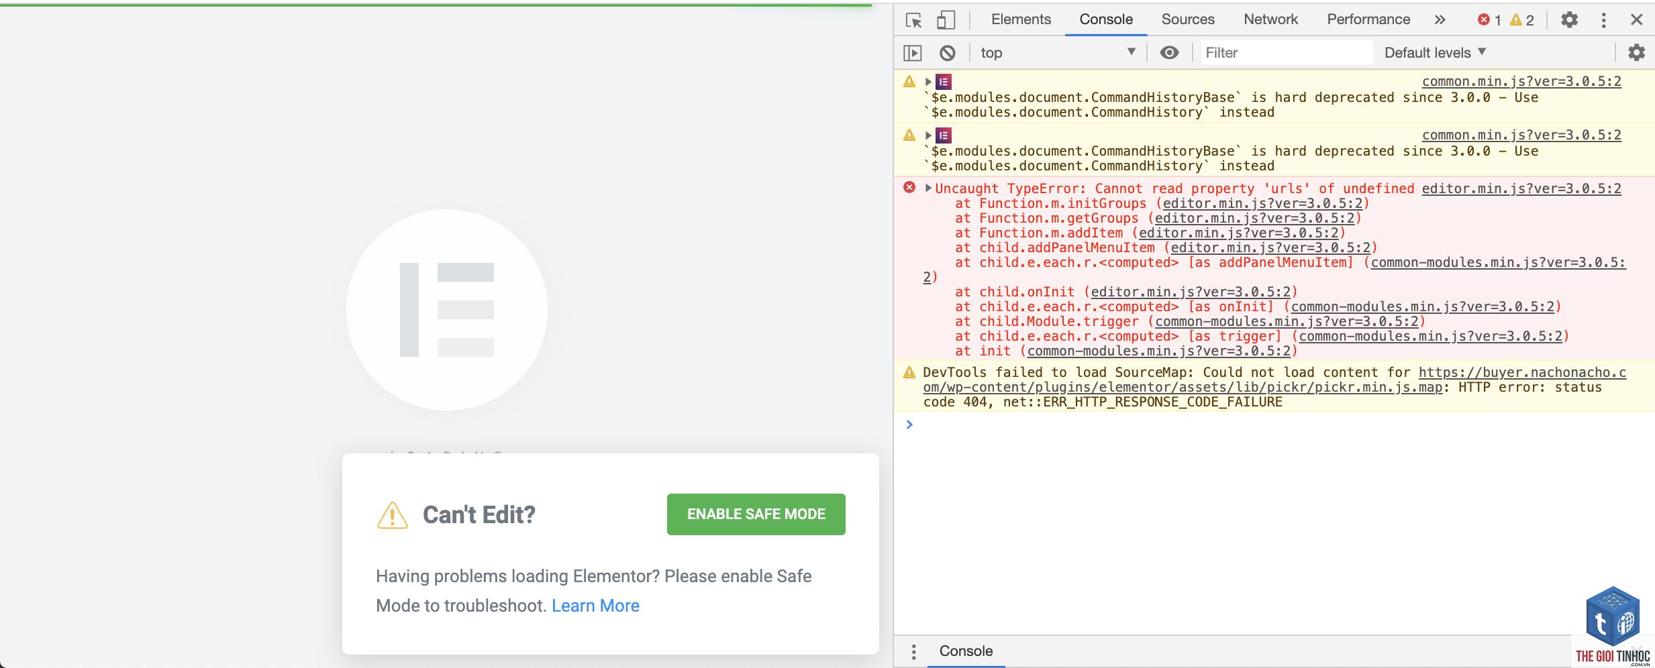The width and height of the screenshot is (1655, 668).
Task: Open editor.min.js link on the TypeError line
Action: pyautogui.click(x=1521, y=189)
